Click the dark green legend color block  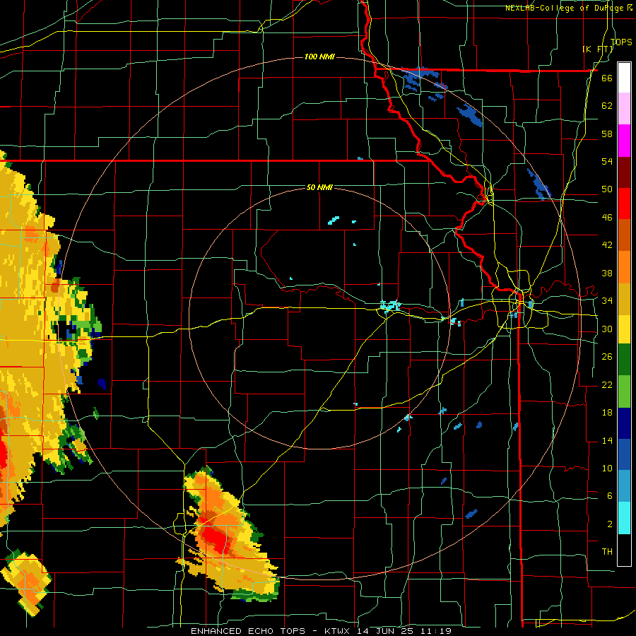[624, 360]
